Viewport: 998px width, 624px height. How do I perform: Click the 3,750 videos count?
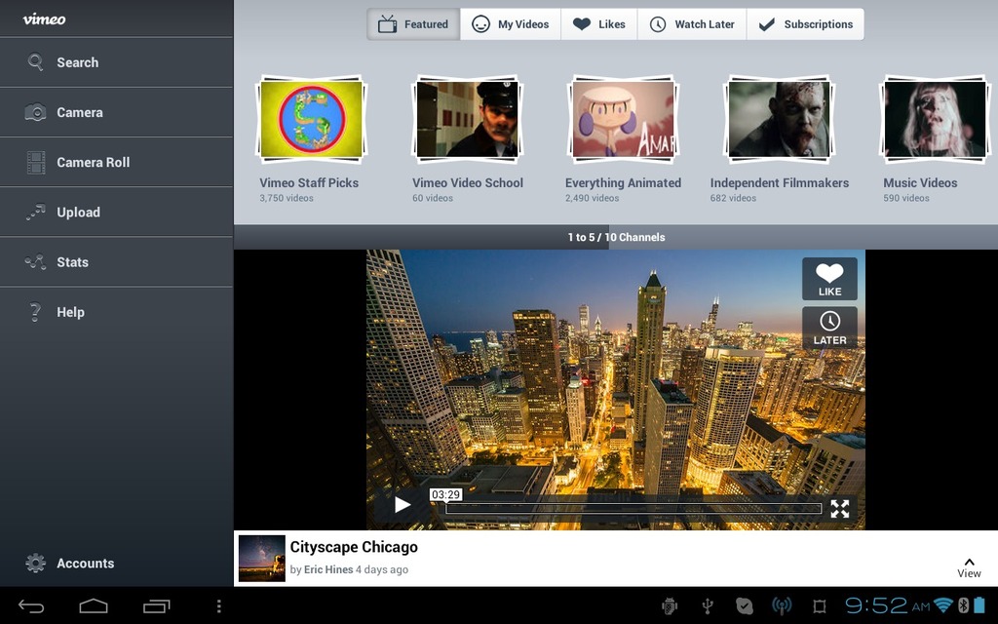coord(287,198)
